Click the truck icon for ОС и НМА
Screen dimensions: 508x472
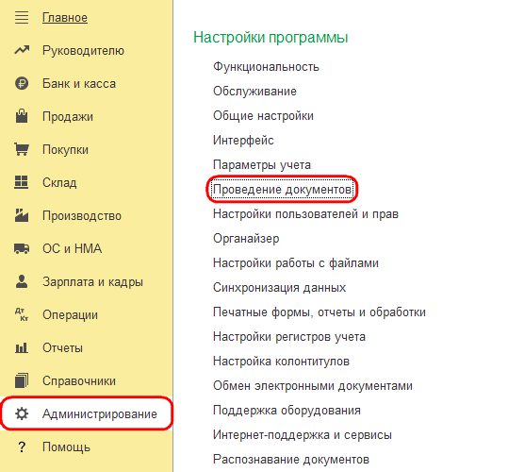click(x=22, y=248)
